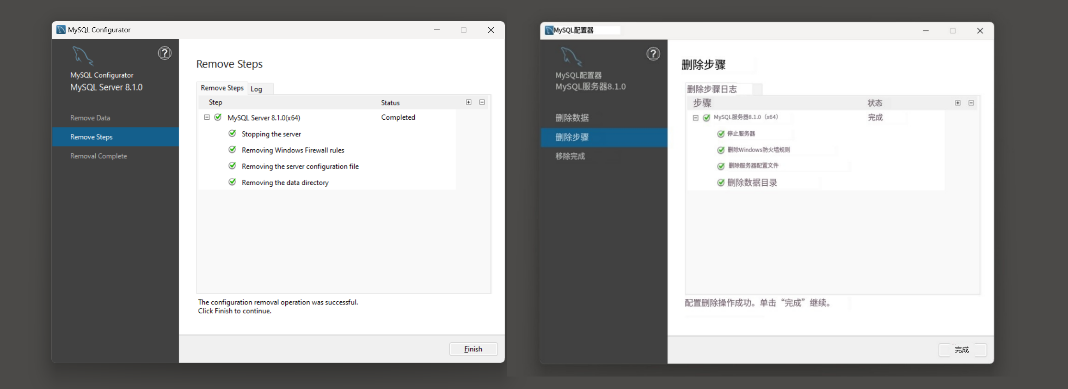
Task: Click the configuration removal operation was successful message
Action: [x=278, y=302]
